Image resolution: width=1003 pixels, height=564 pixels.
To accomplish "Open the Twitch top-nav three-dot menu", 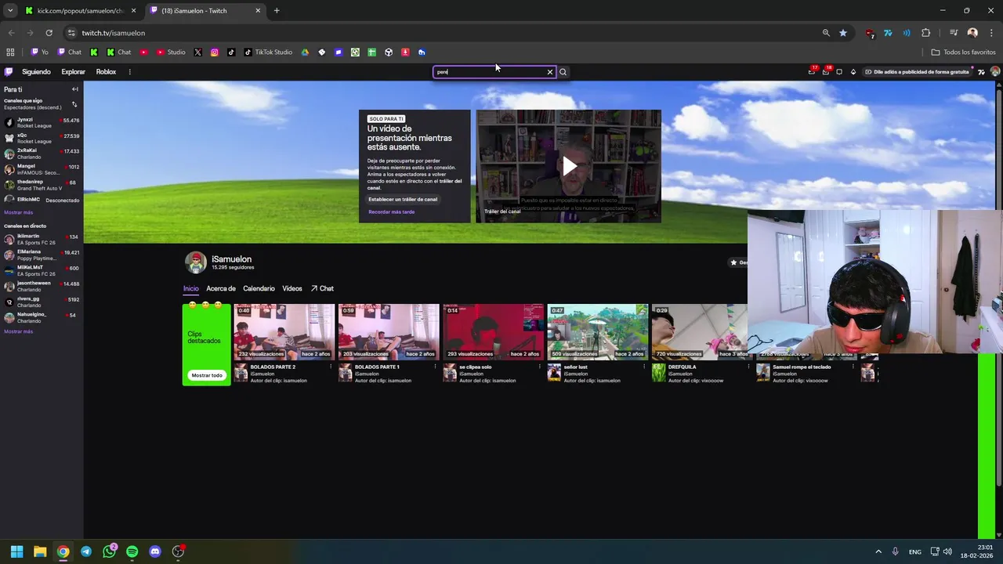I will pos(129,72).
